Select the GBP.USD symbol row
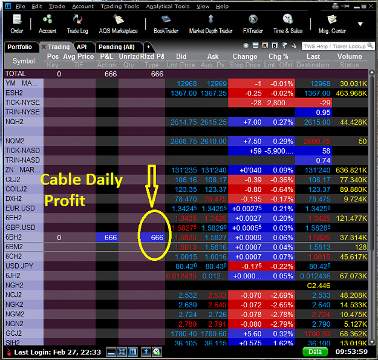This screenshot has height=360, width=378. click(186, 227)
